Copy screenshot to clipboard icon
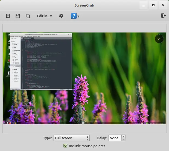 pyautogui.click(x=28, y=16)
